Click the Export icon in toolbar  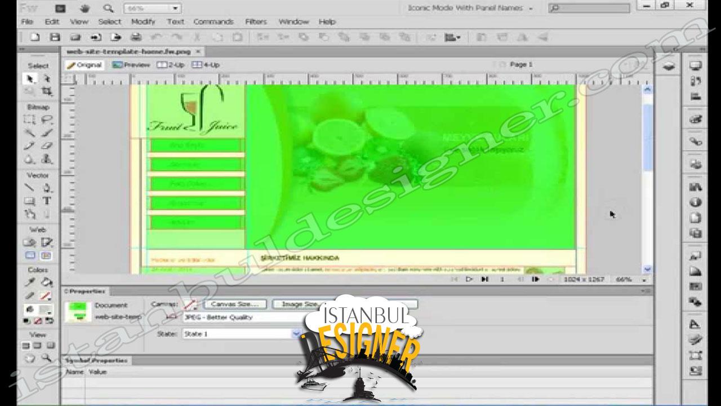tap(115, 37)
